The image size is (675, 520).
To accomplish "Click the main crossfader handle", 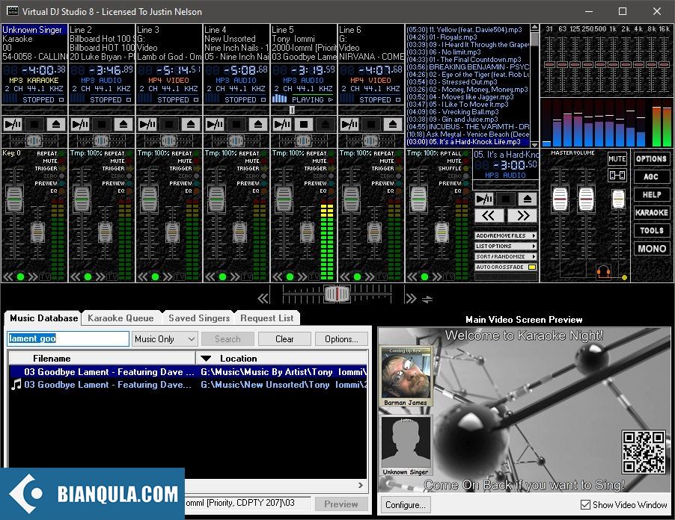I will (337, 294).
